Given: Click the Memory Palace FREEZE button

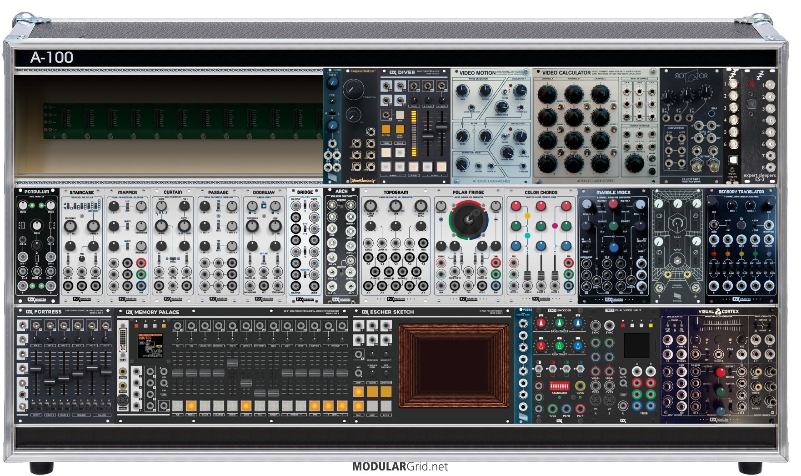Looking at the screenshot, I should tap(191, 405).
